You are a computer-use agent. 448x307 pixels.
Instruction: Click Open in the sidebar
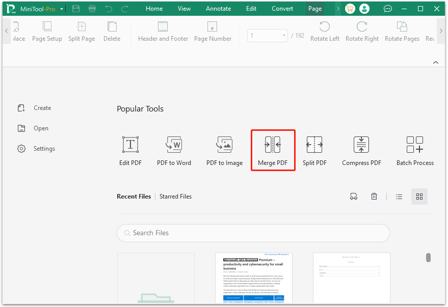point(33,128)
